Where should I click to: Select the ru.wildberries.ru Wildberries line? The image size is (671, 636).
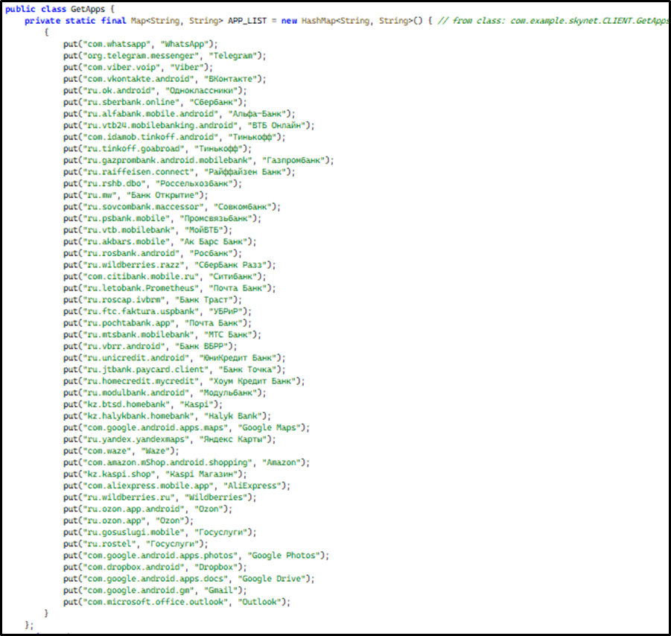[x=159, y=497]
